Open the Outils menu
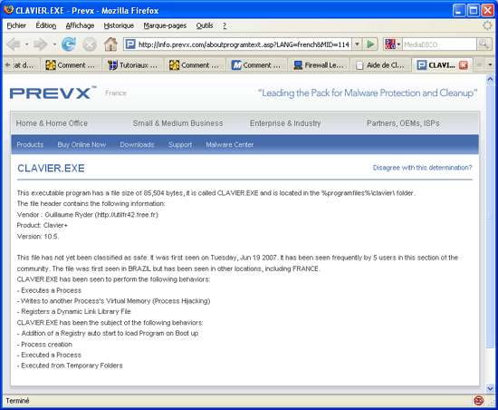The image size is (498, 410). 205,25
